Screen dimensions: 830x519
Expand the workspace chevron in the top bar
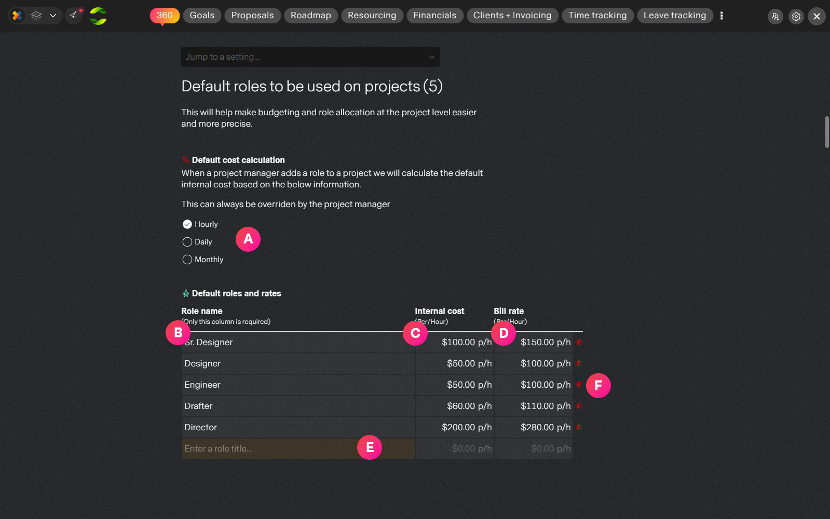click(53, 15)
